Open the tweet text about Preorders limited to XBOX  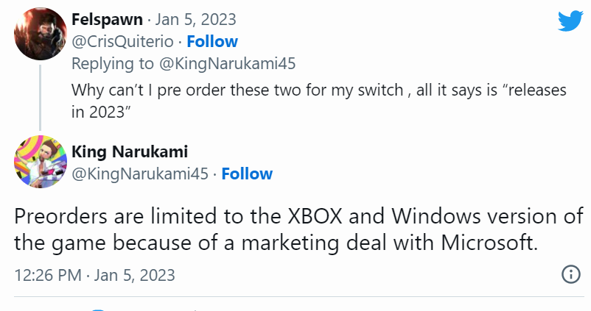click(298, 229)
